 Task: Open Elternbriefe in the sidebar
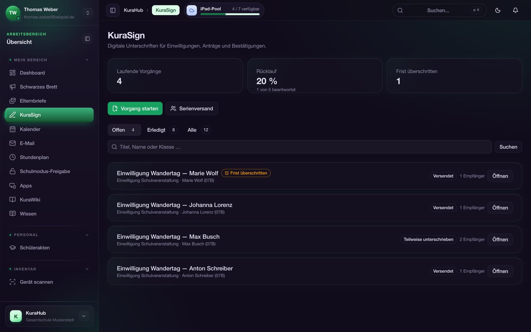pos(49,101)
